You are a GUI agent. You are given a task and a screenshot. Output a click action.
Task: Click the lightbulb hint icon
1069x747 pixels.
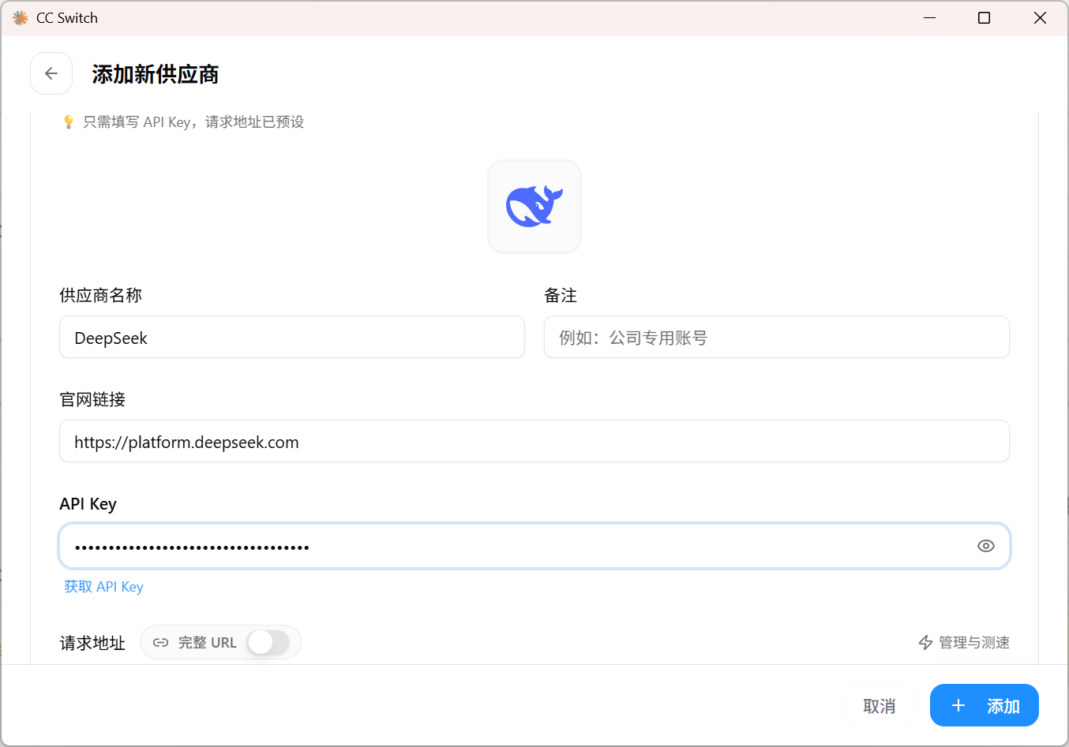[69, 121]
